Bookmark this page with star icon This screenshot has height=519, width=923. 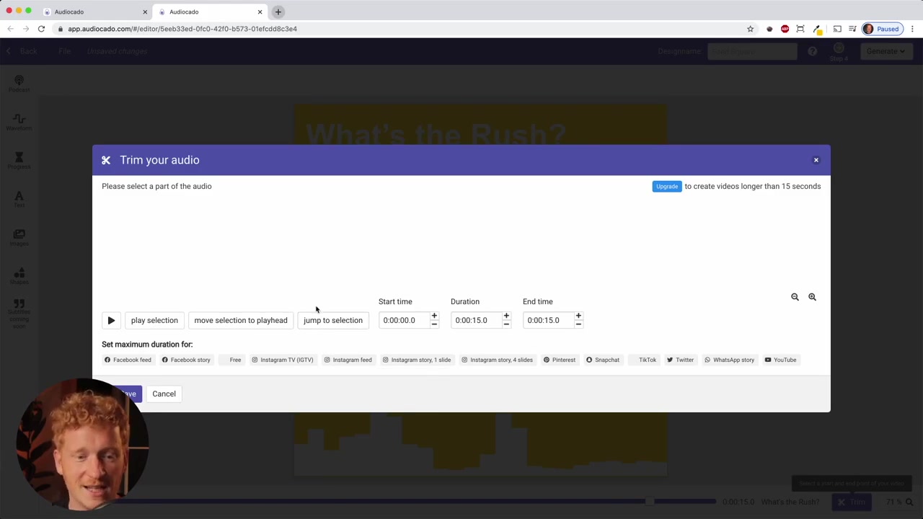coord(750,29)
